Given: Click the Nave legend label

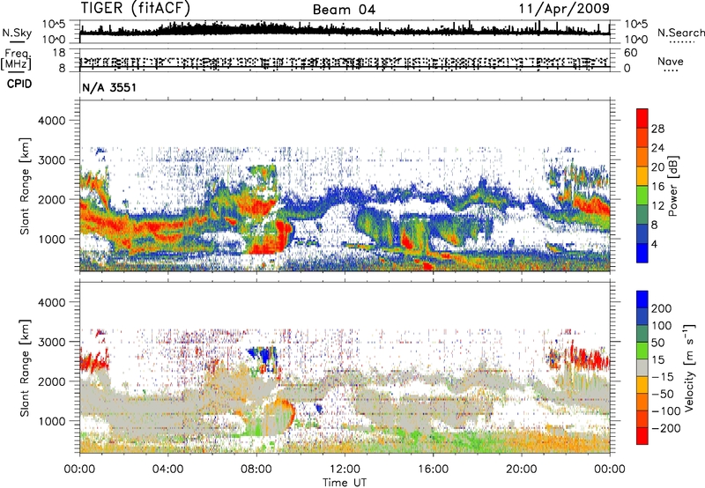Looking at the screenshot, I should (671, 61).
